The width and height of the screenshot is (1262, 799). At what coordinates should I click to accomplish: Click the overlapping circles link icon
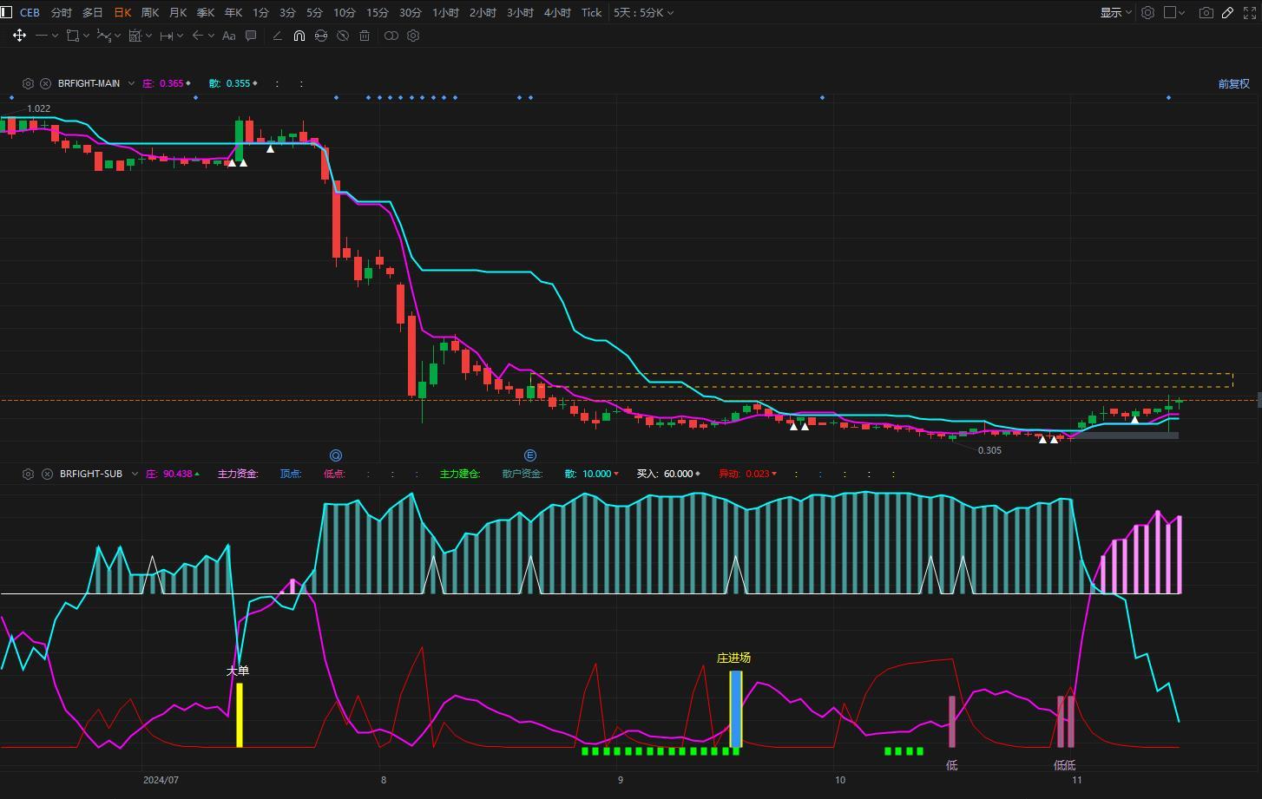391,36
